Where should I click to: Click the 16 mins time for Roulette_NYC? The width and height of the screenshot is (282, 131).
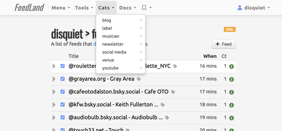click(208, 66)
